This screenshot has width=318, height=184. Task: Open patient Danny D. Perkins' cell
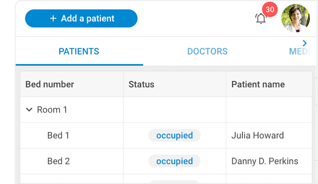point(269,161)
